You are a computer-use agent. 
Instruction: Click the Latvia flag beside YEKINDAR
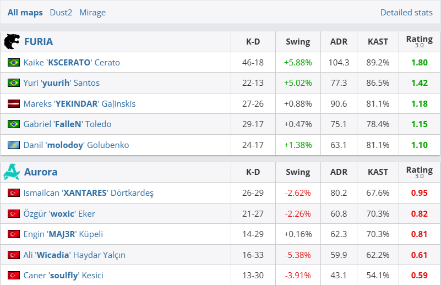tap(14, 104)
